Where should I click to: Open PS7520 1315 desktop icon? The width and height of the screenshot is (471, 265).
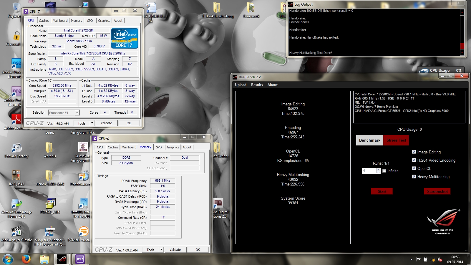50,206
